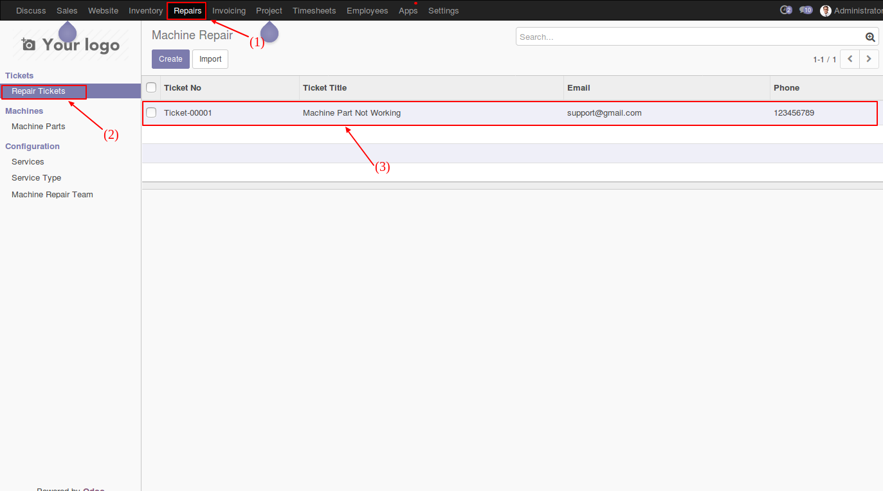Viewport: 883px width, 491px height.
Task: Open the Project menu
Action: click(x=269, y=10)
